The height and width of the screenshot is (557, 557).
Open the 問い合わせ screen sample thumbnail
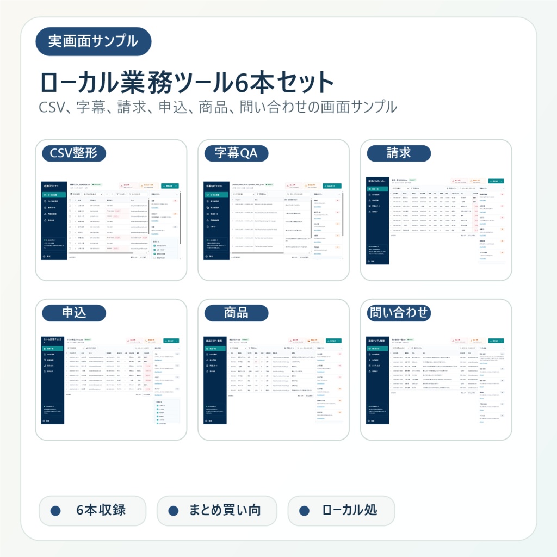click(x=436, y=380)
